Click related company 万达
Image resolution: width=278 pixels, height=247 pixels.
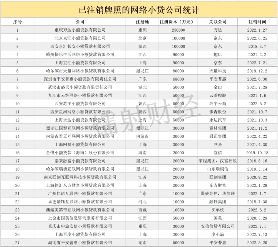(218, 30)
